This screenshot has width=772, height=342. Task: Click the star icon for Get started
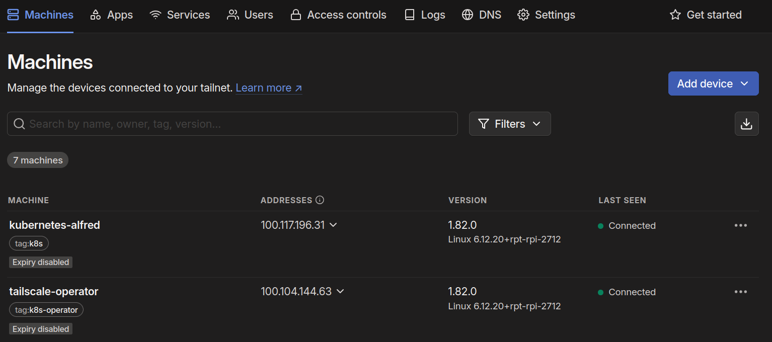point(675,15)
